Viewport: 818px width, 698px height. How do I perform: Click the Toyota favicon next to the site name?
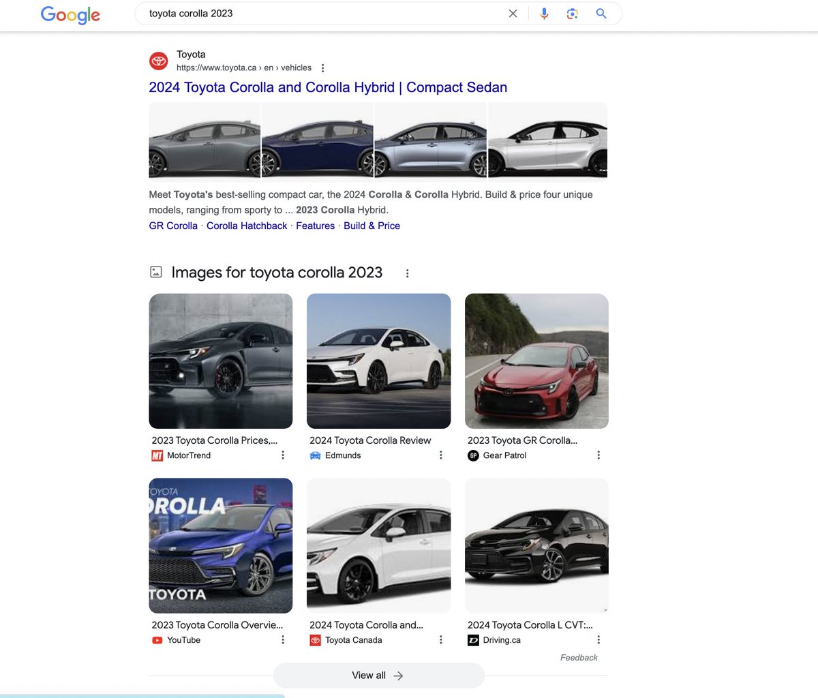tap(158, 61)
